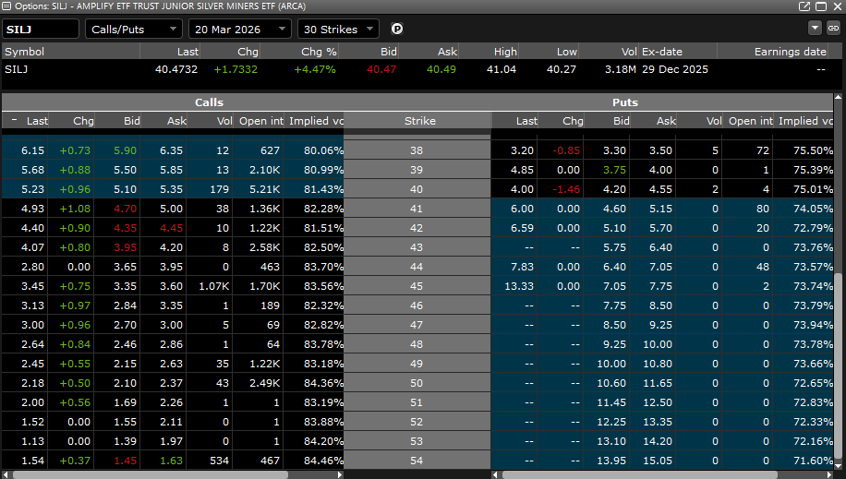The height and width of the screenshot is (479, 846).
Task: Open the Calls/Puts dropdown
Action: click(134, 30)
